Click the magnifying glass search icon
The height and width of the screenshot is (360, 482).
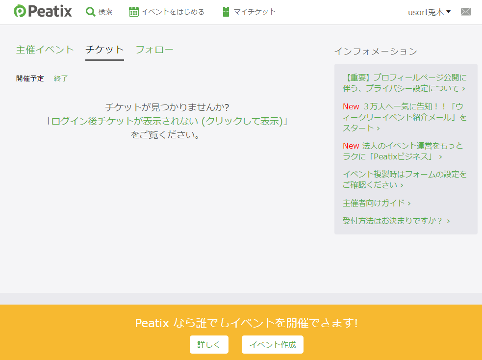click(x=90, y=12)
